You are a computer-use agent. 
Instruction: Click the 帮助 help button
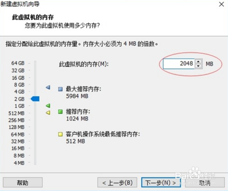coord(23,182)
